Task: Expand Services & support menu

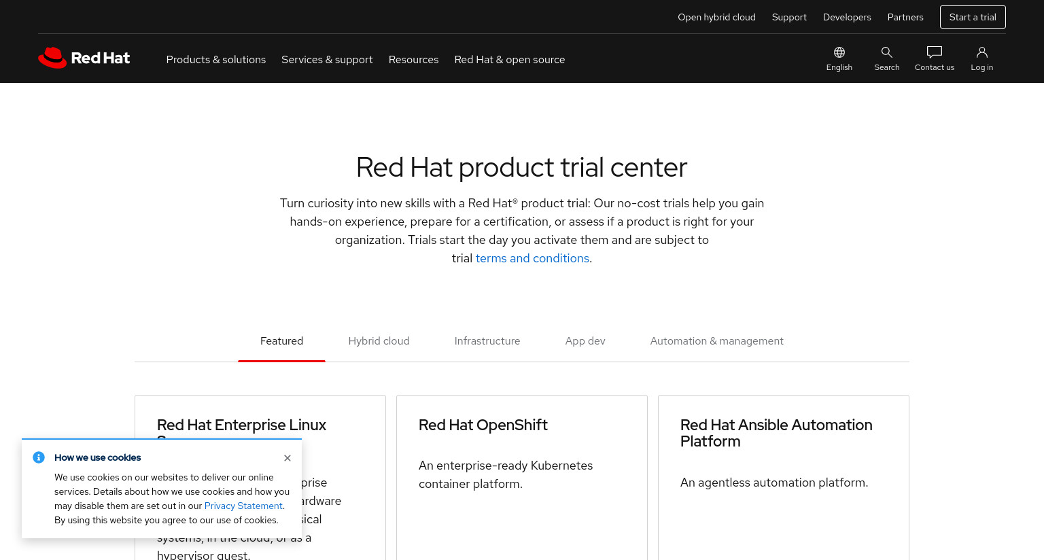Action: pyautogui.click(x=327, y=60)
